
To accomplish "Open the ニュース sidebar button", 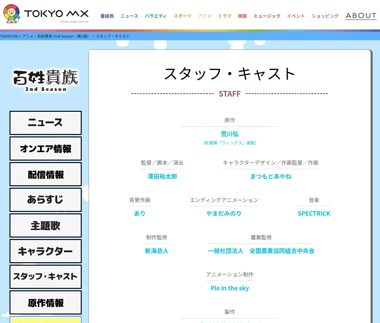I will 46,123.
